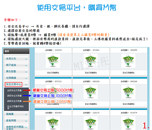Expand the 組織圖 menu chevron
Viewport: 152px width, 130px height.
click(x=26, y=115)
